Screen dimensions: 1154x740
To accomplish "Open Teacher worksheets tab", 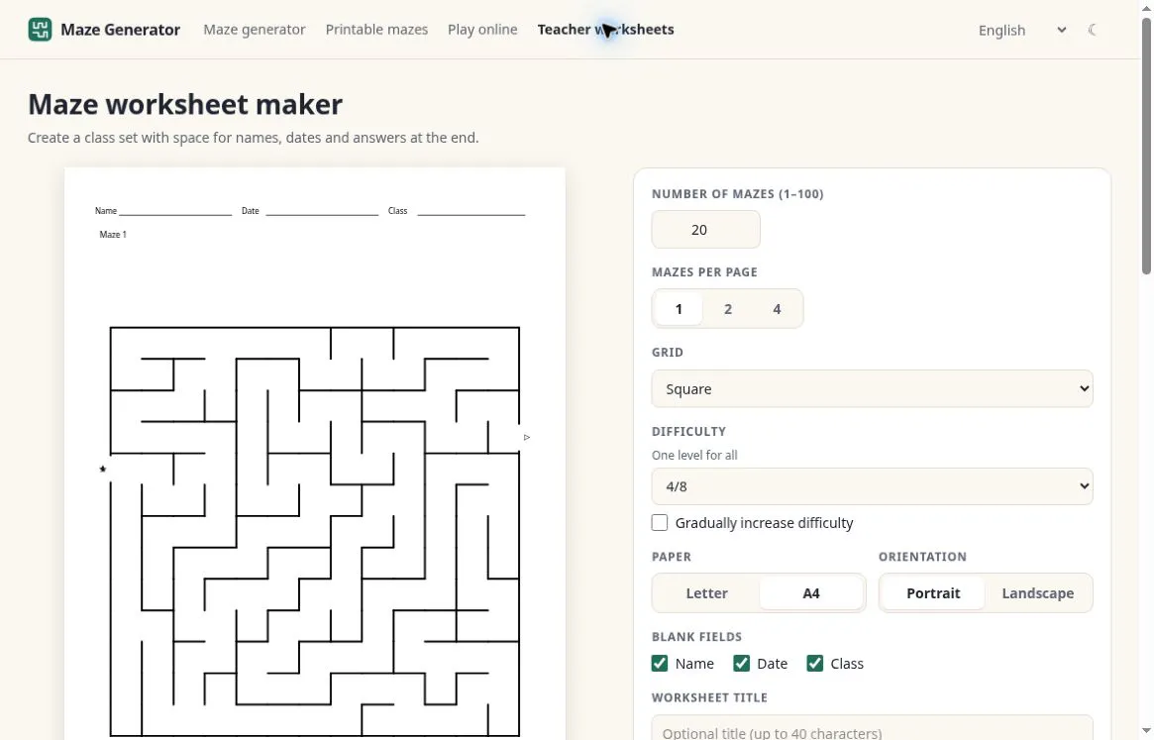I will (x=605, y=30).
